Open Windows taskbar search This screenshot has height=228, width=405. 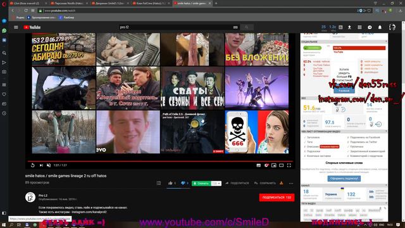pos(11,225)
